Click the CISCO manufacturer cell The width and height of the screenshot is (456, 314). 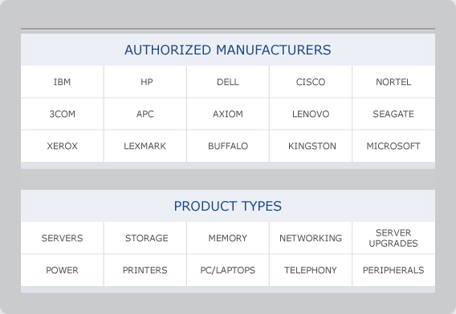click(311, 82)
